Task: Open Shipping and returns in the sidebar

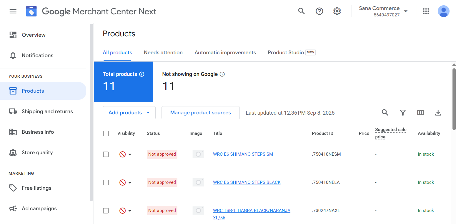Action: [x=43, y=111]
